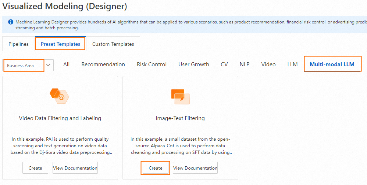
Task: Select the User Growth category
Action: click(x=193, y=64)
